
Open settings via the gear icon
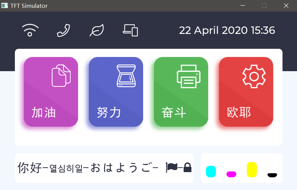pyautogui.click(x=254, y=76)
